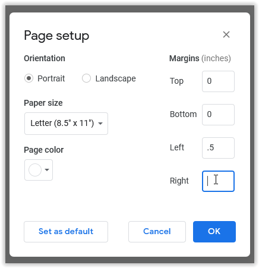Expand the page color dropdown arrow
Viewport: 259px width, 268px height.
[x=47, y=170]
